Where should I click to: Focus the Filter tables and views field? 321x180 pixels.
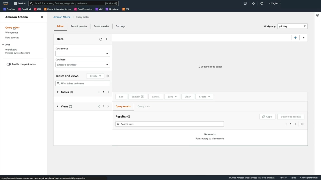coord(83,83)
